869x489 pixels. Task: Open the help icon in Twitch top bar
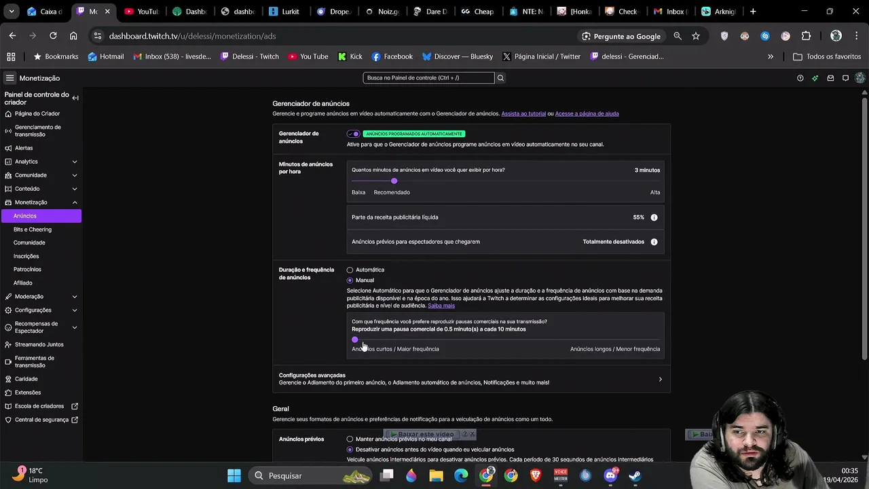coord(800,78)
